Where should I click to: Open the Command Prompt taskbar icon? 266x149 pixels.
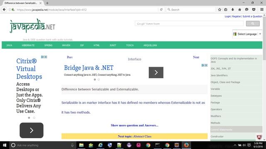[158, 145]
